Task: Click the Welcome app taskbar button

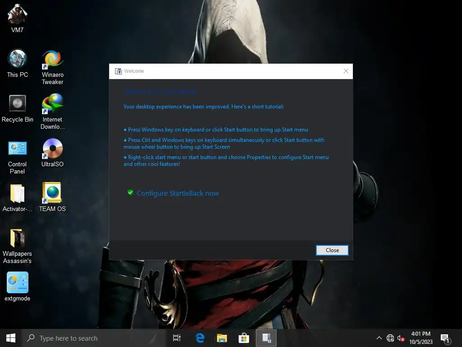Action: point(266,338)
